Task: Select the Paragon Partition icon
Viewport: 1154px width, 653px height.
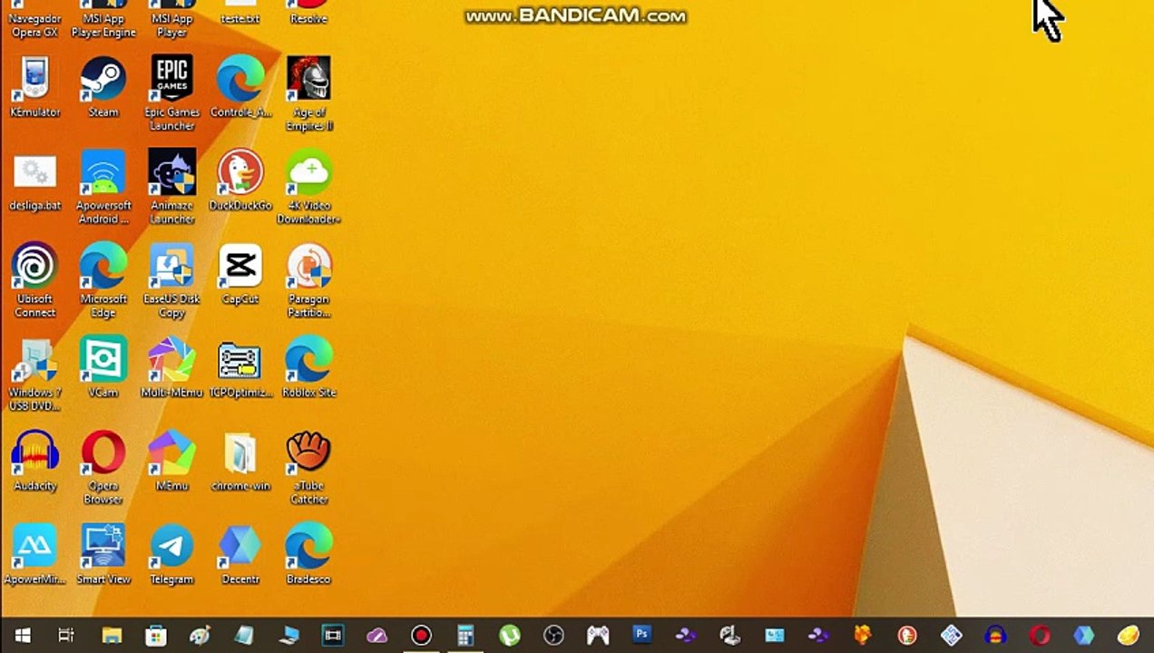Action: pos(308,281)
